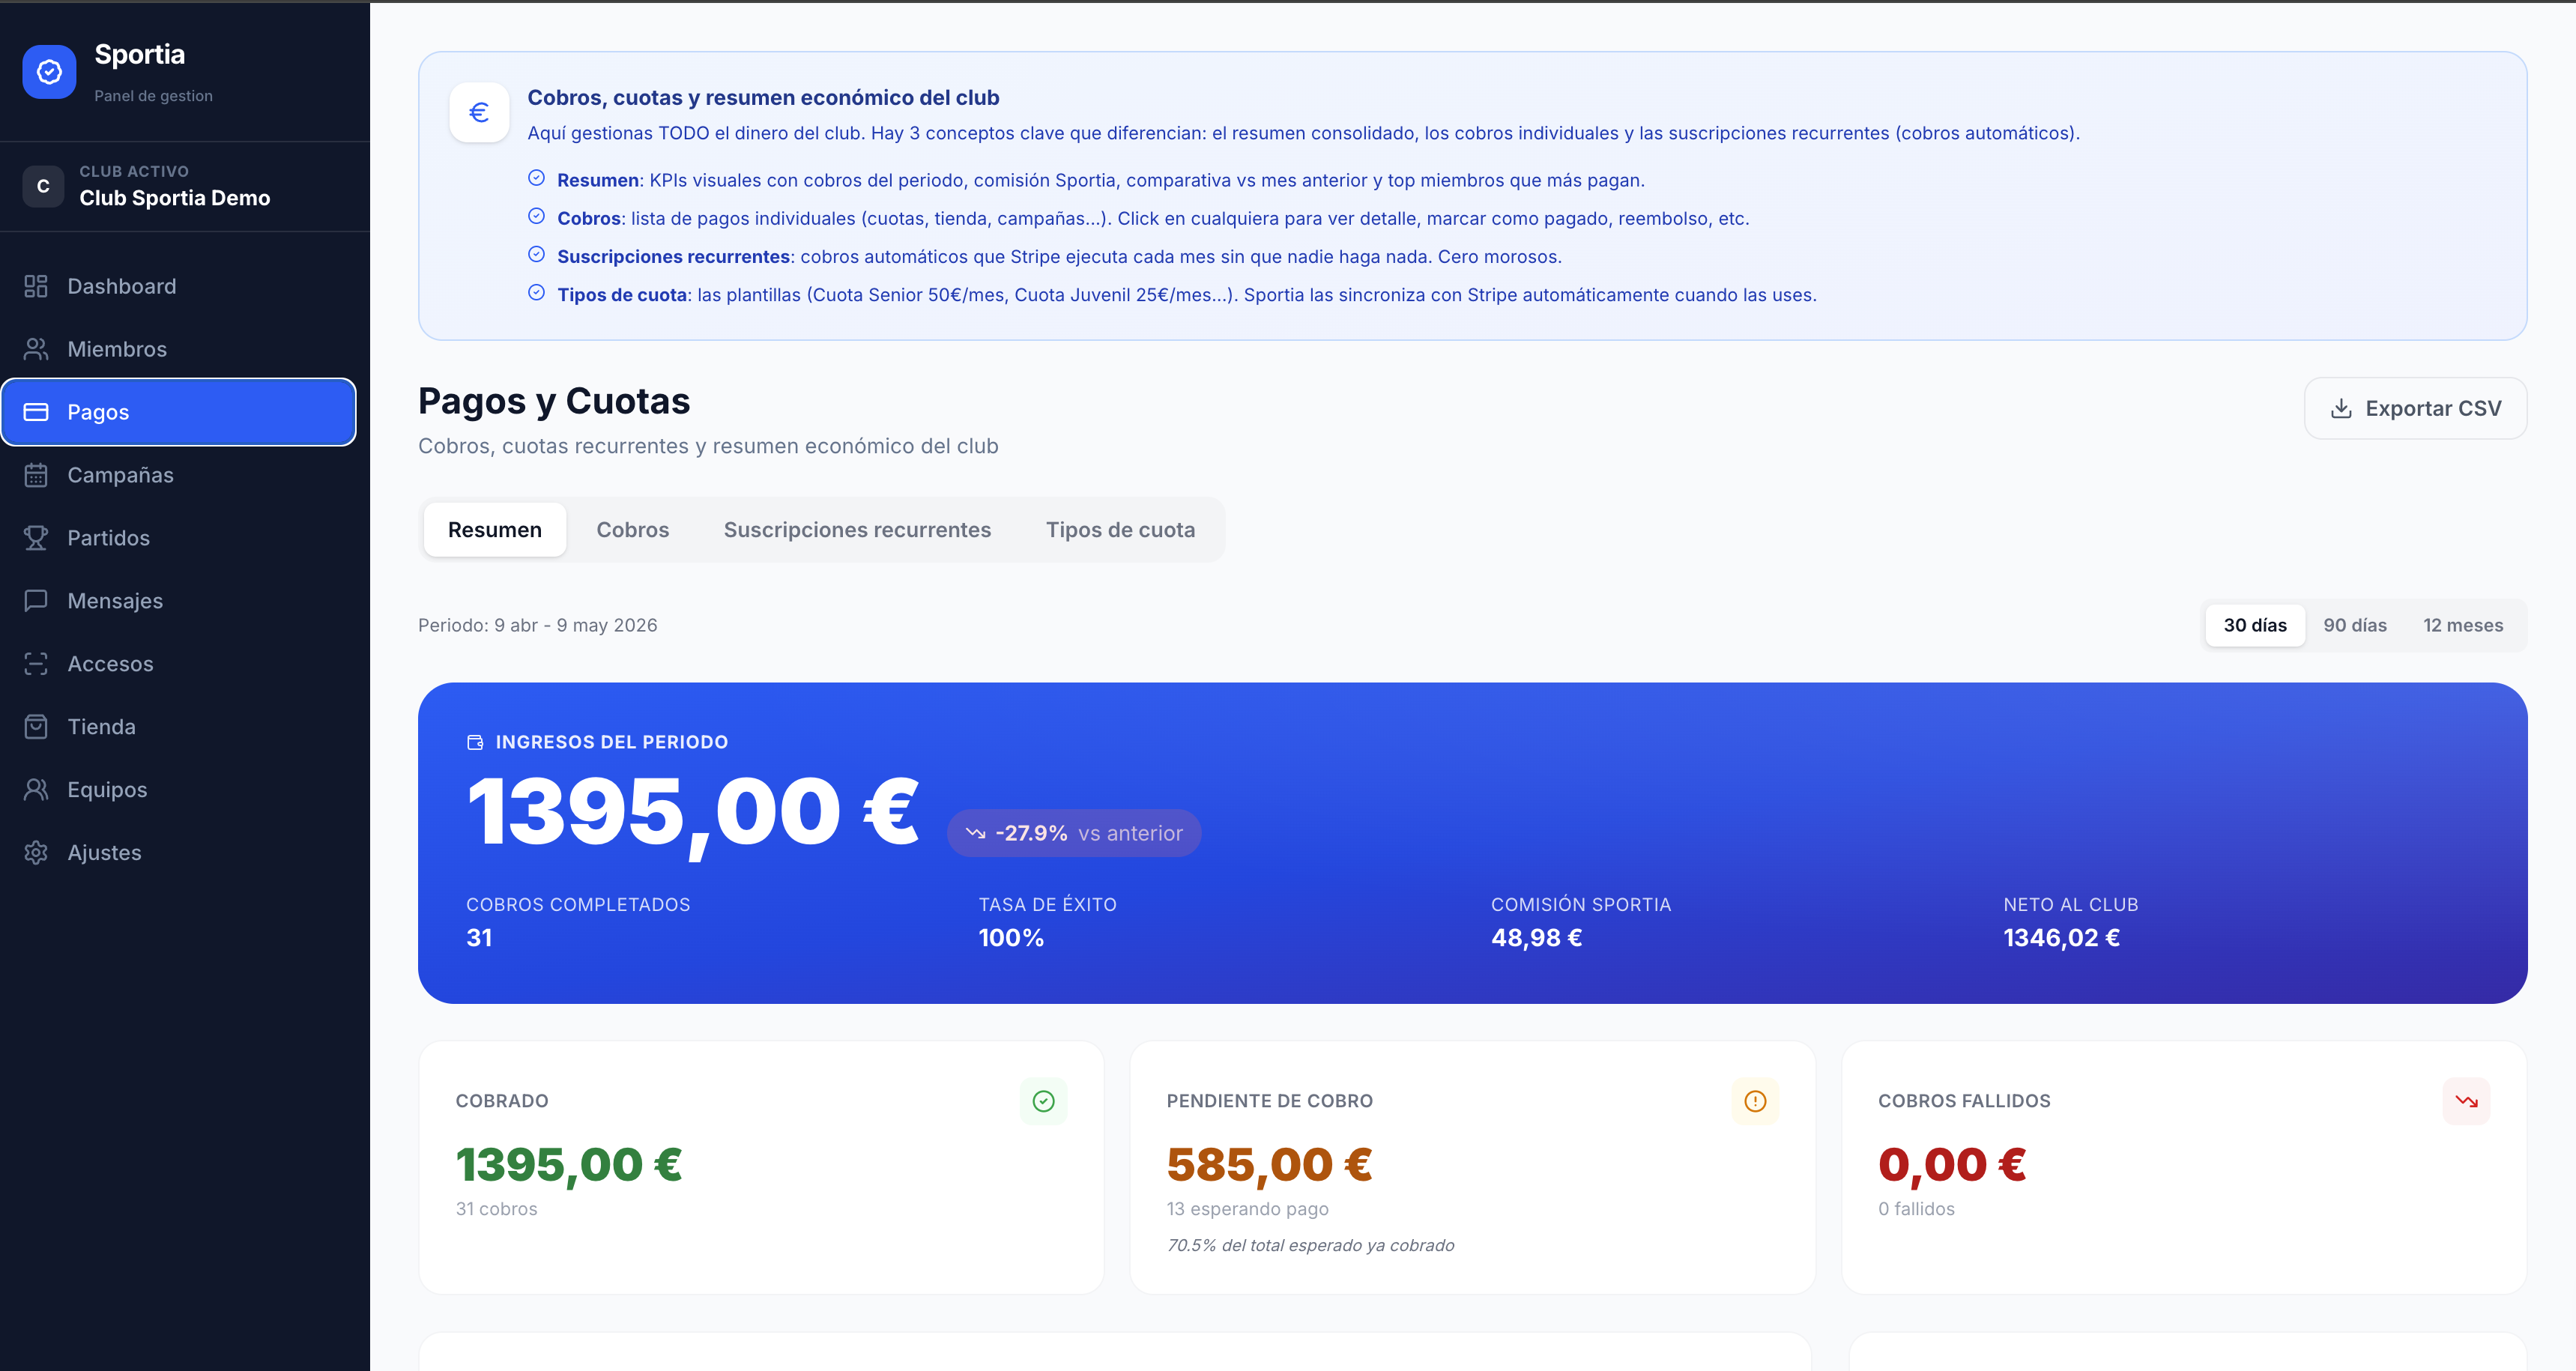Open Dashboard via its grid icon
Image resolution: width=2576 pixels, height=1371 pixels.
[x=36, y=286]
